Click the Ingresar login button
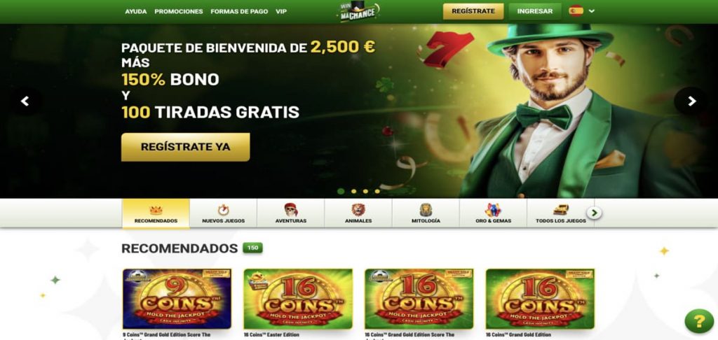 coord(535,11)
